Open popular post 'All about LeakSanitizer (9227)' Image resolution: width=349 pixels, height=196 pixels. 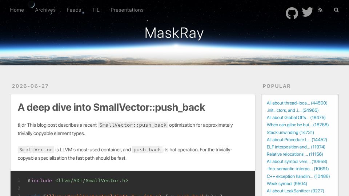tap(295, 191)
